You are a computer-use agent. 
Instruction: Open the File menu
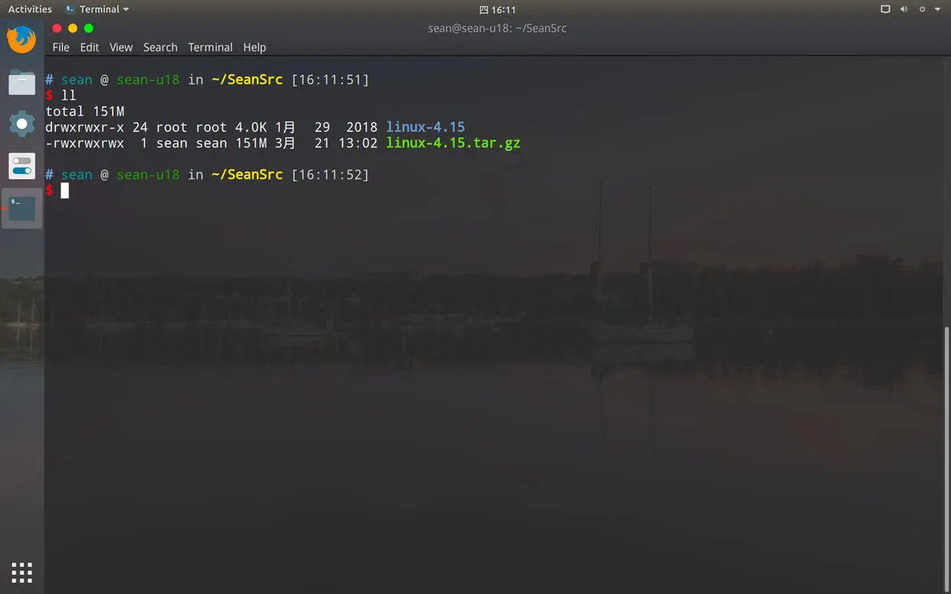[61, 47]
